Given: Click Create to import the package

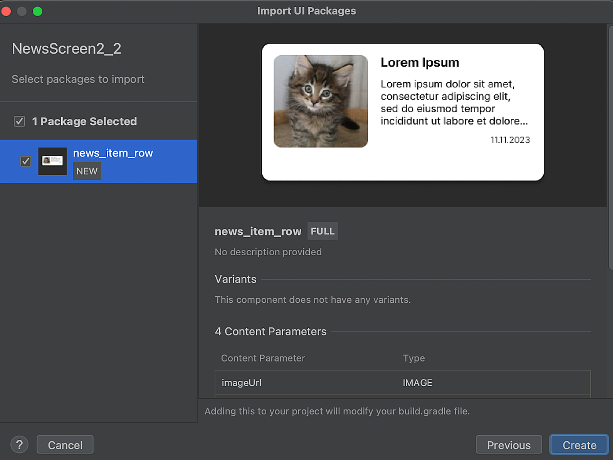Looking at the screenshot, I should [579, 445].
